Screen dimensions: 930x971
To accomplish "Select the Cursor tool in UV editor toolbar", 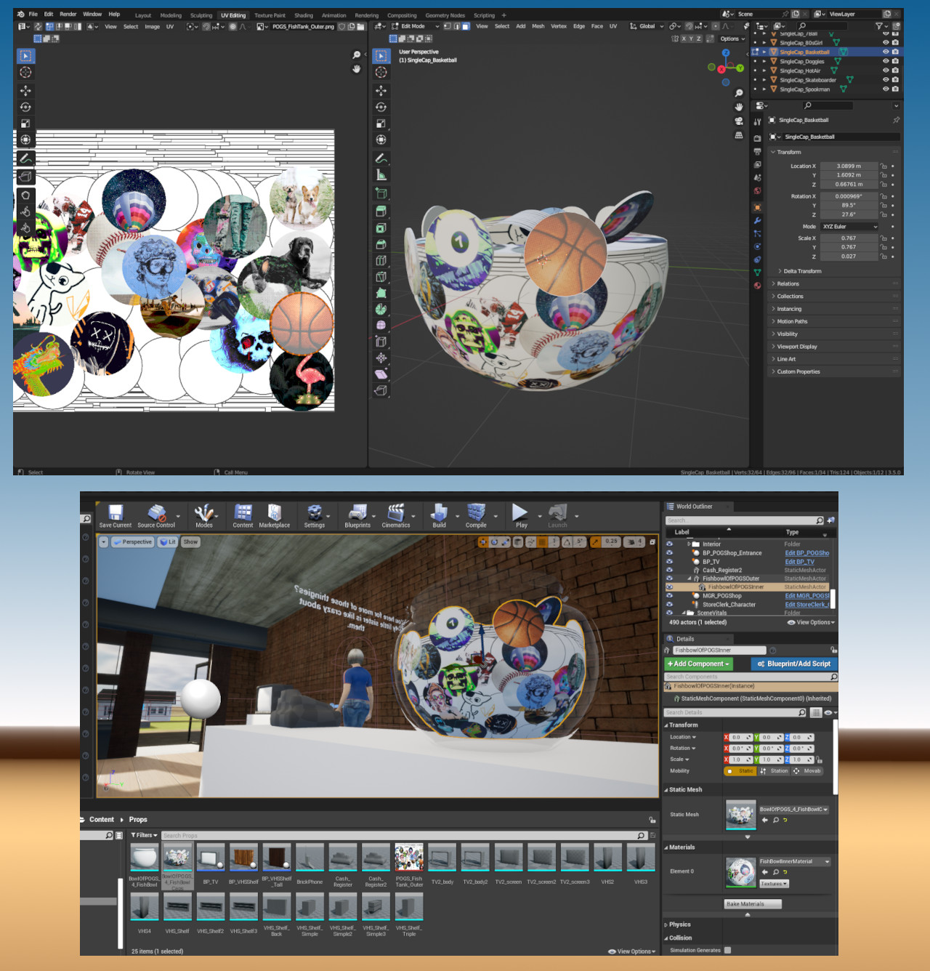I will click(x=25, y=72).
